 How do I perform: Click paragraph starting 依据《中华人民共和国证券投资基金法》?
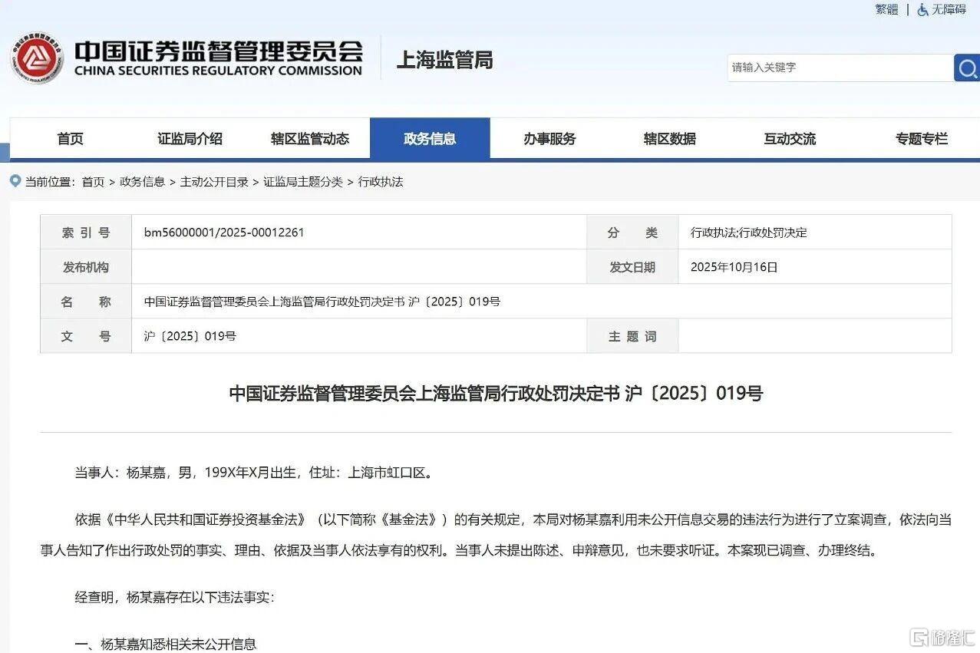496,535
